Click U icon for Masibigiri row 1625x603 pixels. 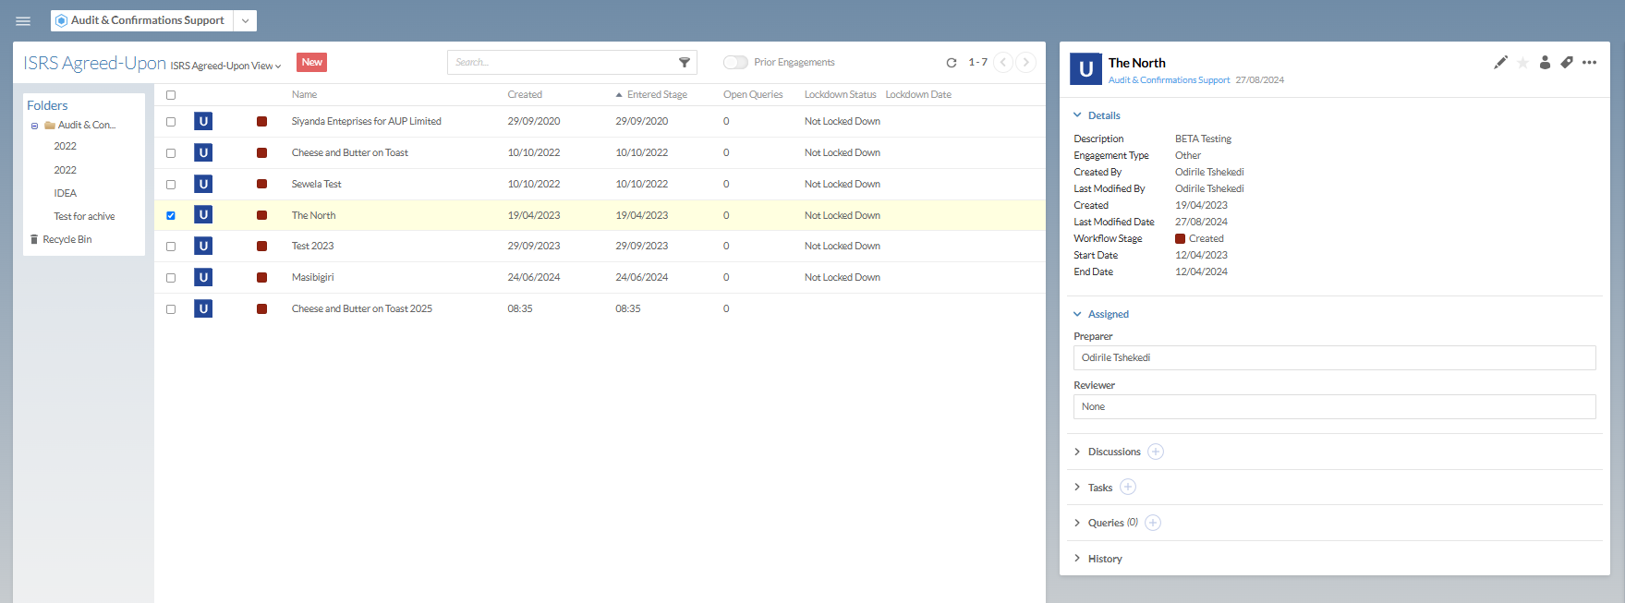(203, 277)
